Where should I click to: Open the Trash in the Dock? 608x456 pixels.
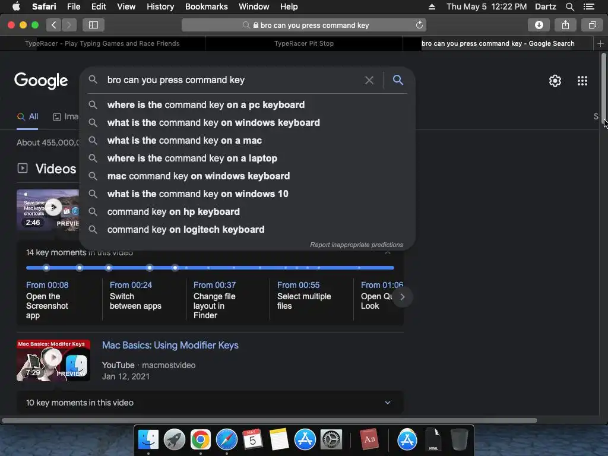459,440
